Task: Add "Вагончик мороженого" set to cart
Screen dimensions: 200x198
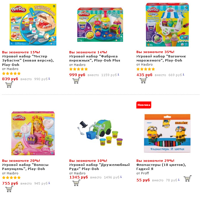Action: pyautogui.click(x=143, y=80)
